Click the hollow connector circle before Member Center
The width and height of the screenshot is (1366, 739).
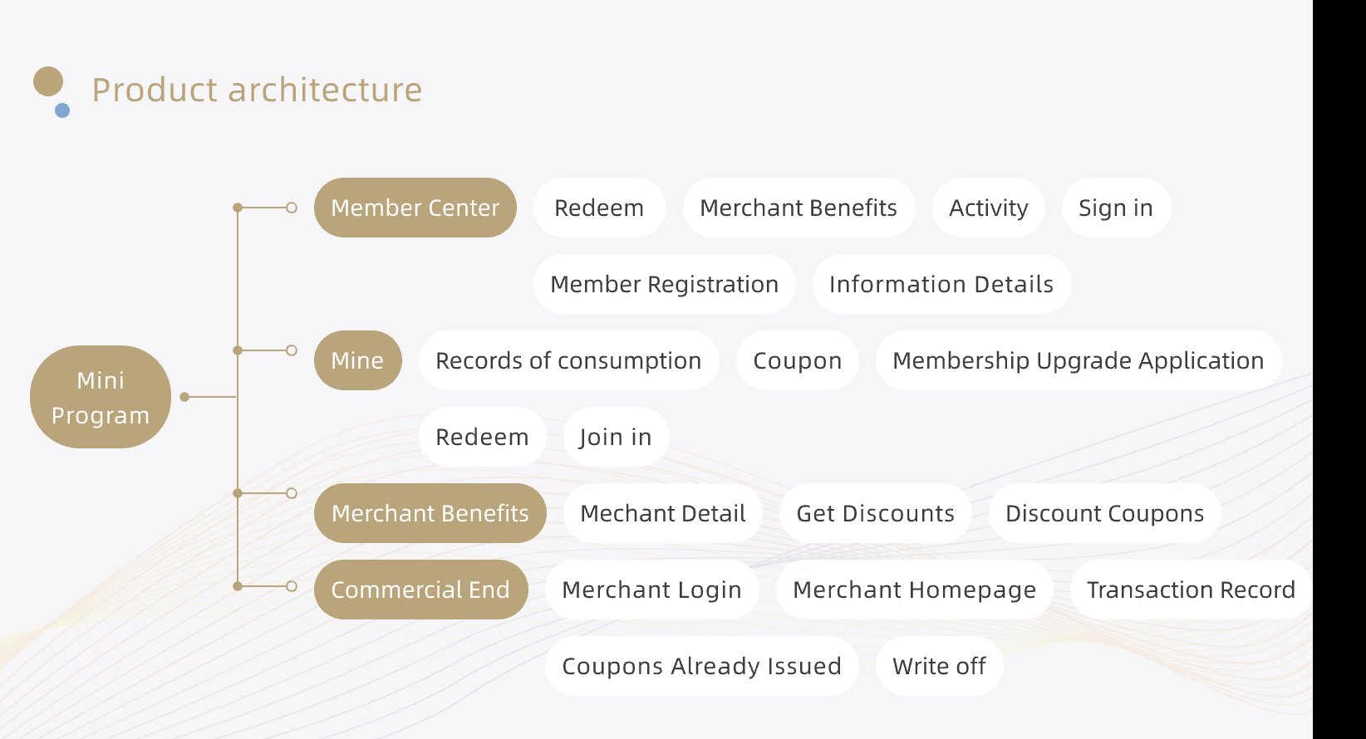coord(292,208)
